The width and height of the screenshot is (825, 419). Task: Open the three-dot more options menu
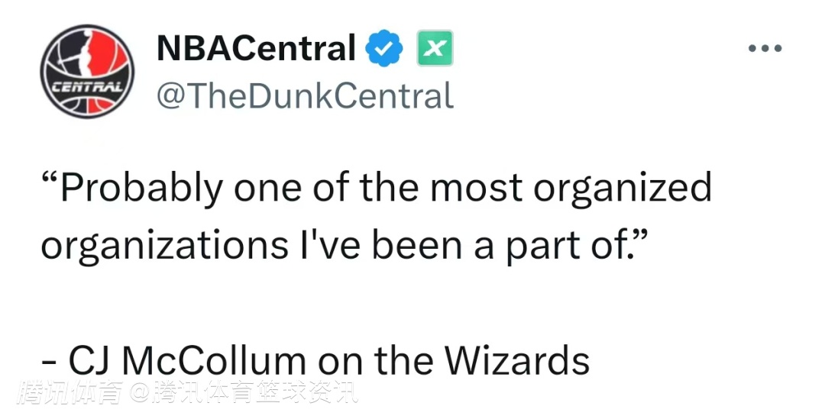[764, 49]
